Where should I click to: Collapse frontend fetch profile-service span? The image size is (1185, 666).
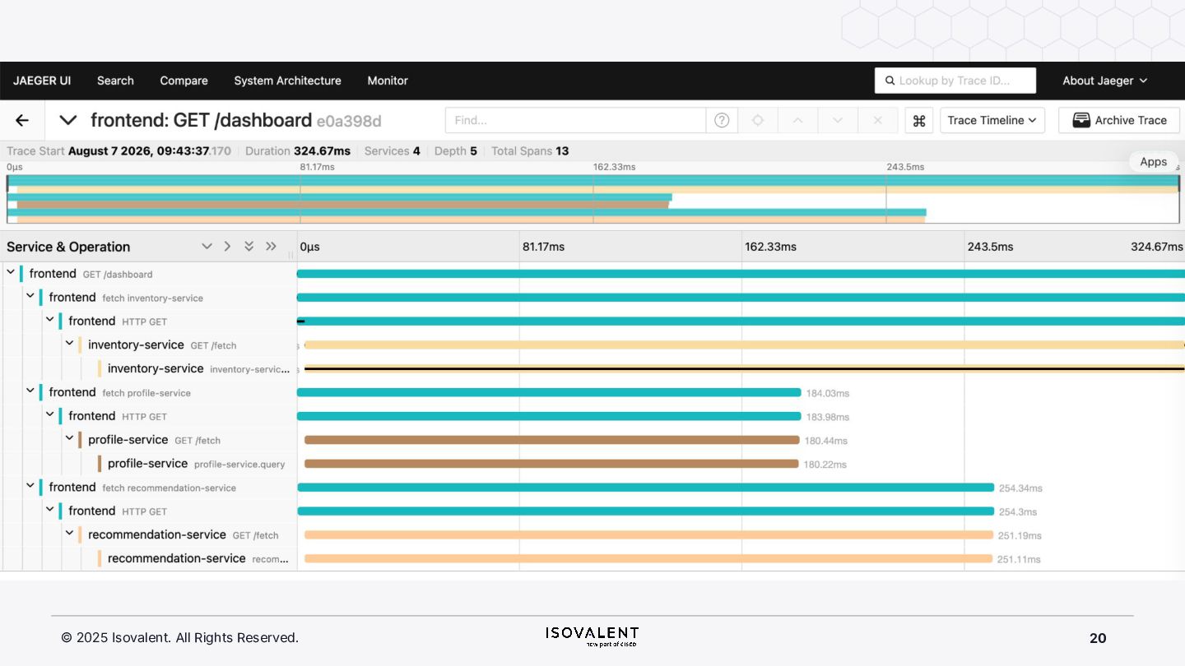[30, 391]
